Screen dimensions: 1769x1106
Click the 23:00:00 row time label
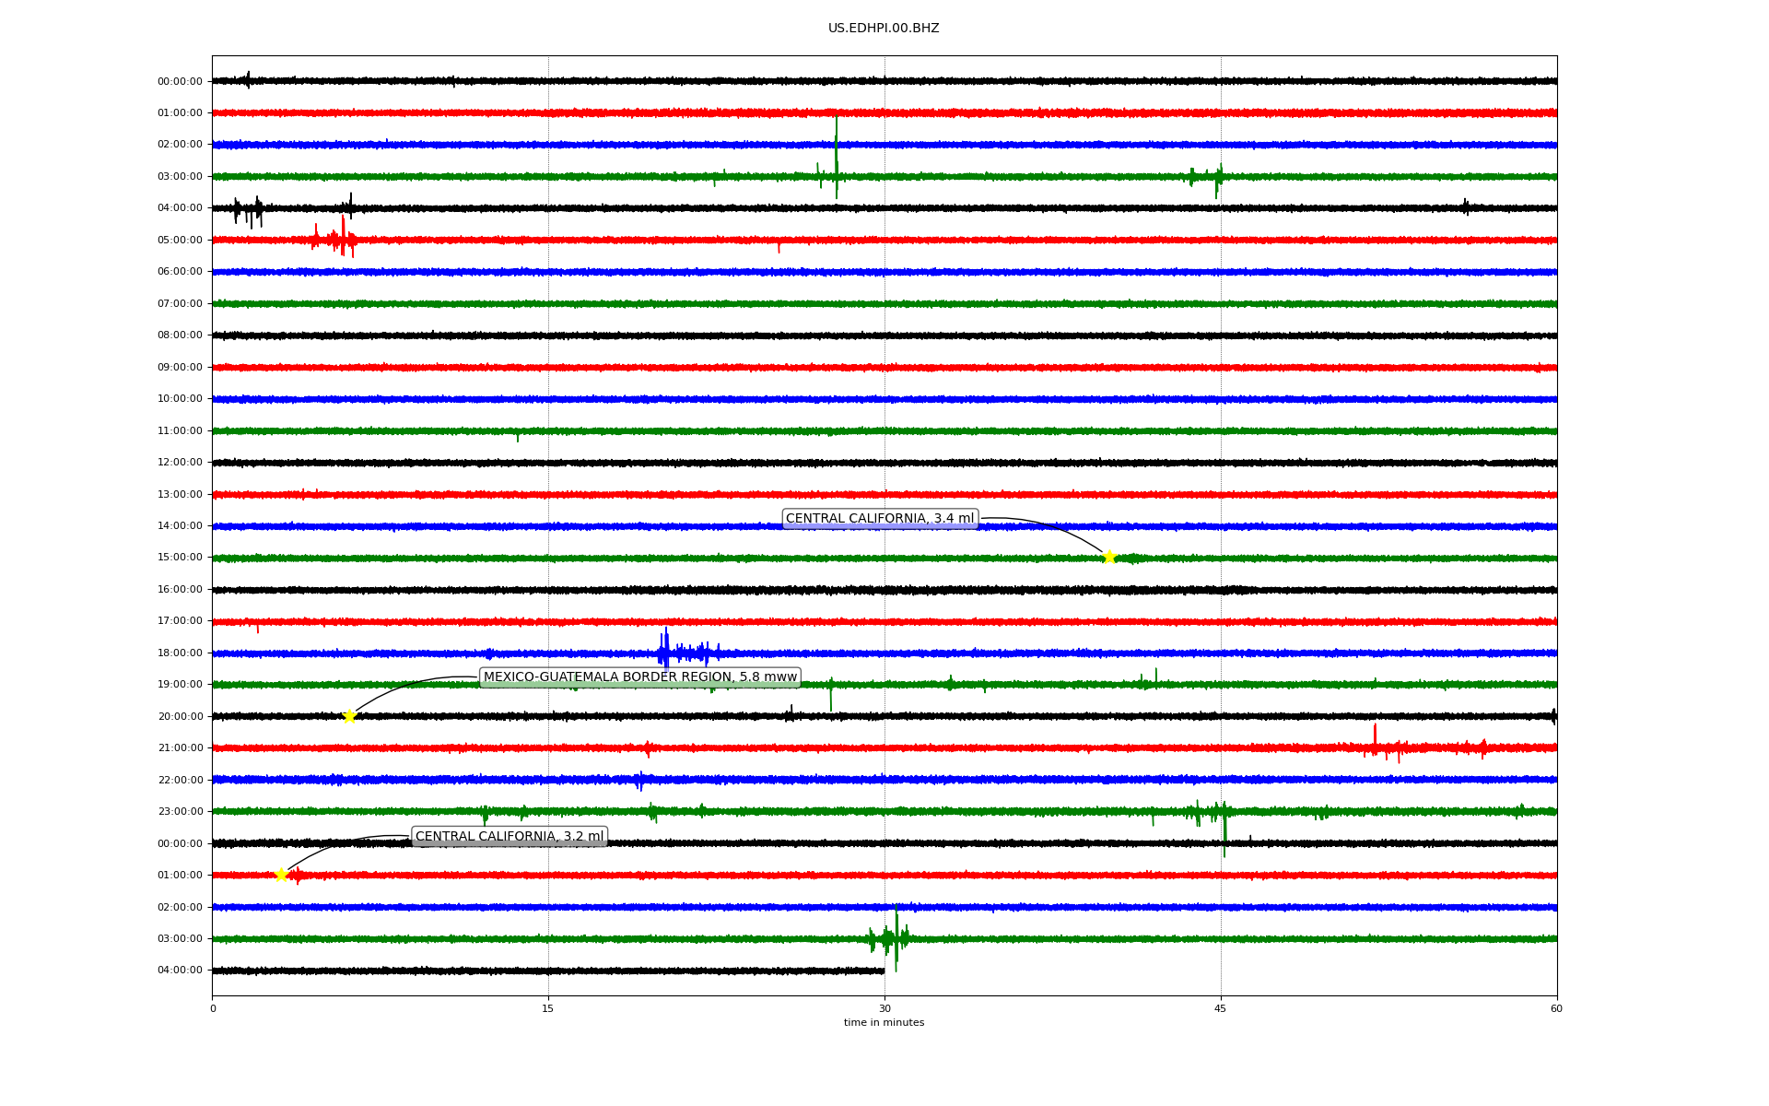pyautogui.click(x=180, y=812)
